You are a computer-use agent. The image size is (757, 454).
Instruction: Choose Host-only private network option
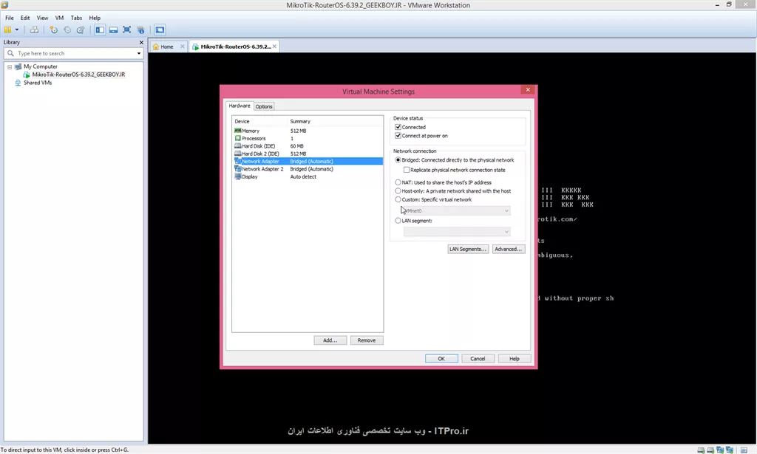pos(398,191)
